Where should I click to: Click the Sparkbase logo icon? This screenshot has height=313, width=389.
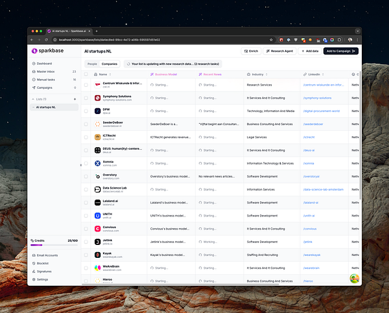(34, 51)
